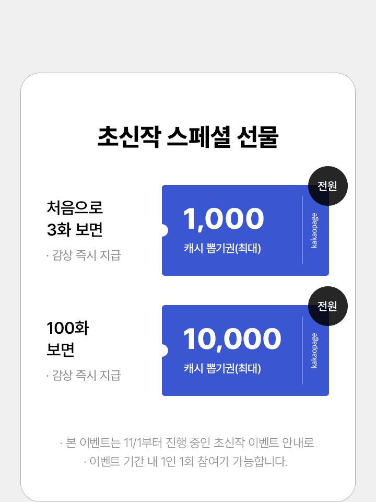376x502 pixels.
Task: Click the 1인 1회 참여 footnote line
Action: (x=186, y=462)
